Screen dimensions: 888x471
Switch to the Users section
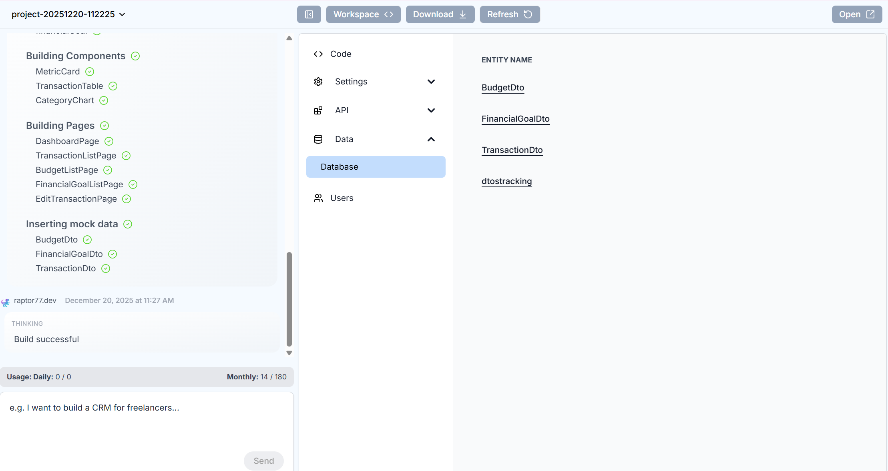[x=342, y=198]
